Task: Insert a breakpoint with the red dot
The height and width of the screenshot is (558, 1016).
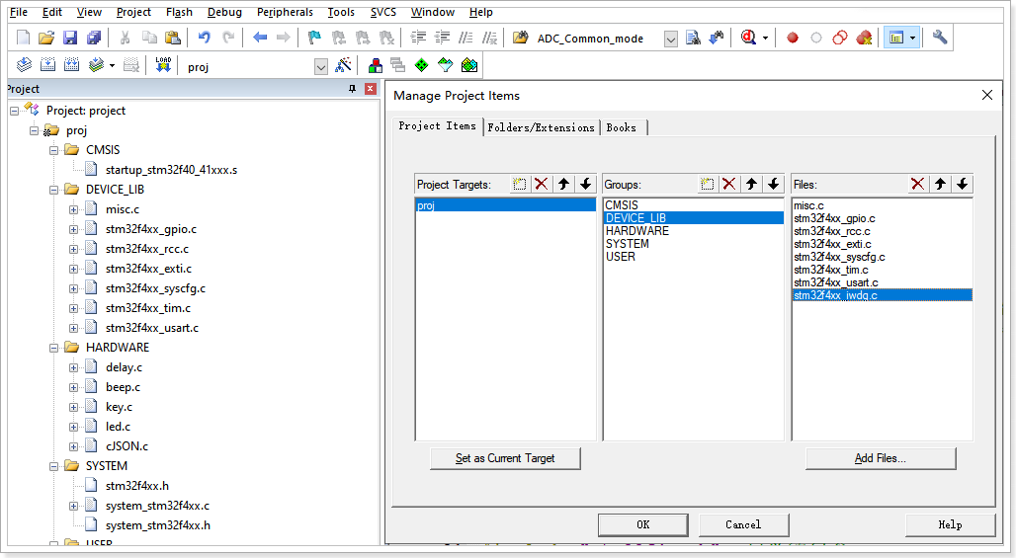Action: pos(792,39)
